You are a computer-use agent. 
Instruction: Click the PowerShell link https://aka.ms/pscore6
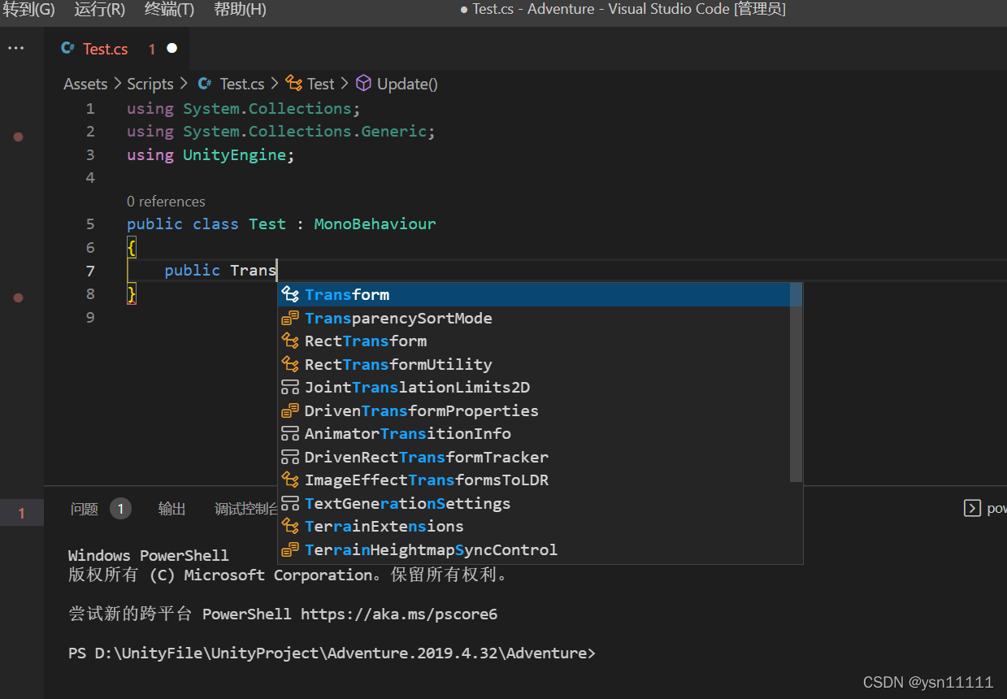tap(399, 614)
